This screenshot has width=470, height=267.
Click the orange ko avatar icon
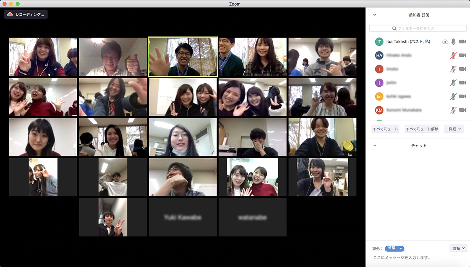tap(379, 96)
